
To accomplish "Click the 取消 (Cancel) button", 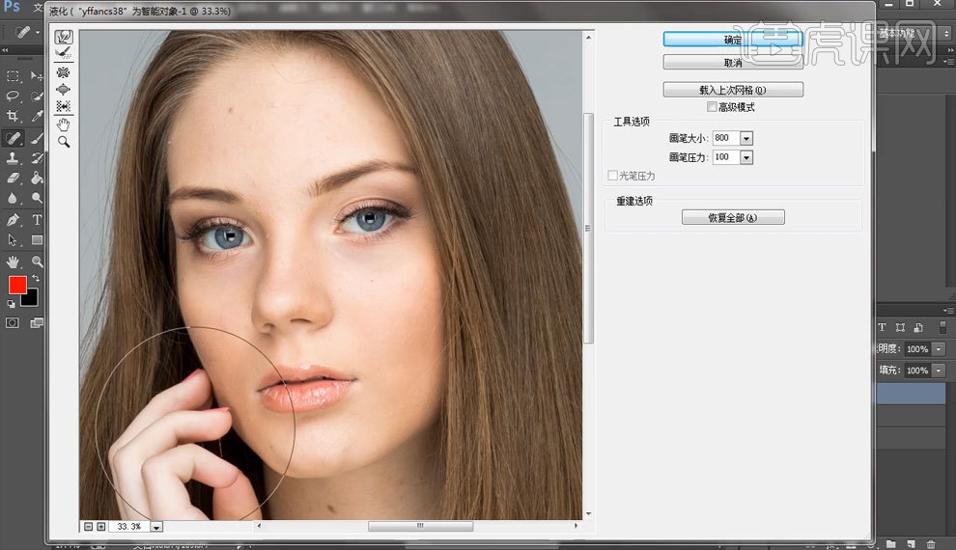I will point(733,63).
